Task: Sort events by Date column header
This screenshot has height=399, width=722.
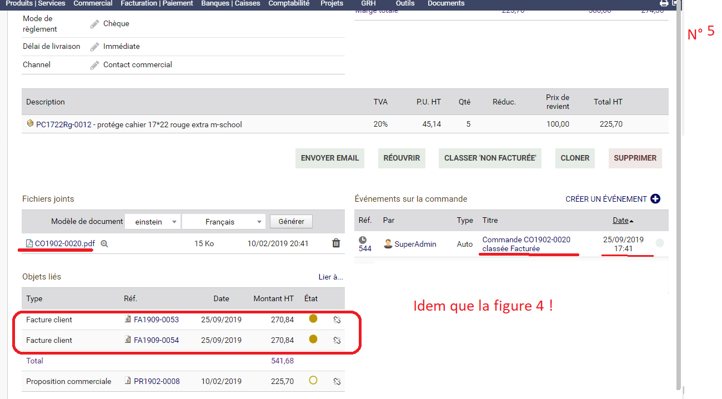Action: (620, 221)
